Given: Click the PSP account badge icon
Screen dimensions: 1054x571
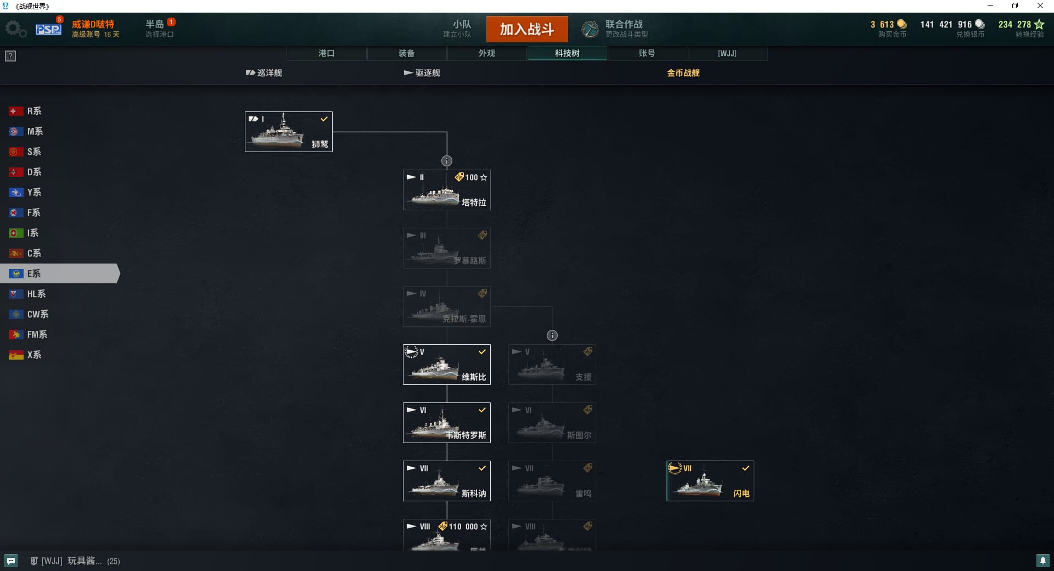Looking at the screenshot, I should coord(48,29).
